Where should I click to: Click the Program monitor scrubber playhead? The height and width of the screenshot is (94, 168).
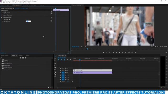pyautogui.click(x=87, y=49)
